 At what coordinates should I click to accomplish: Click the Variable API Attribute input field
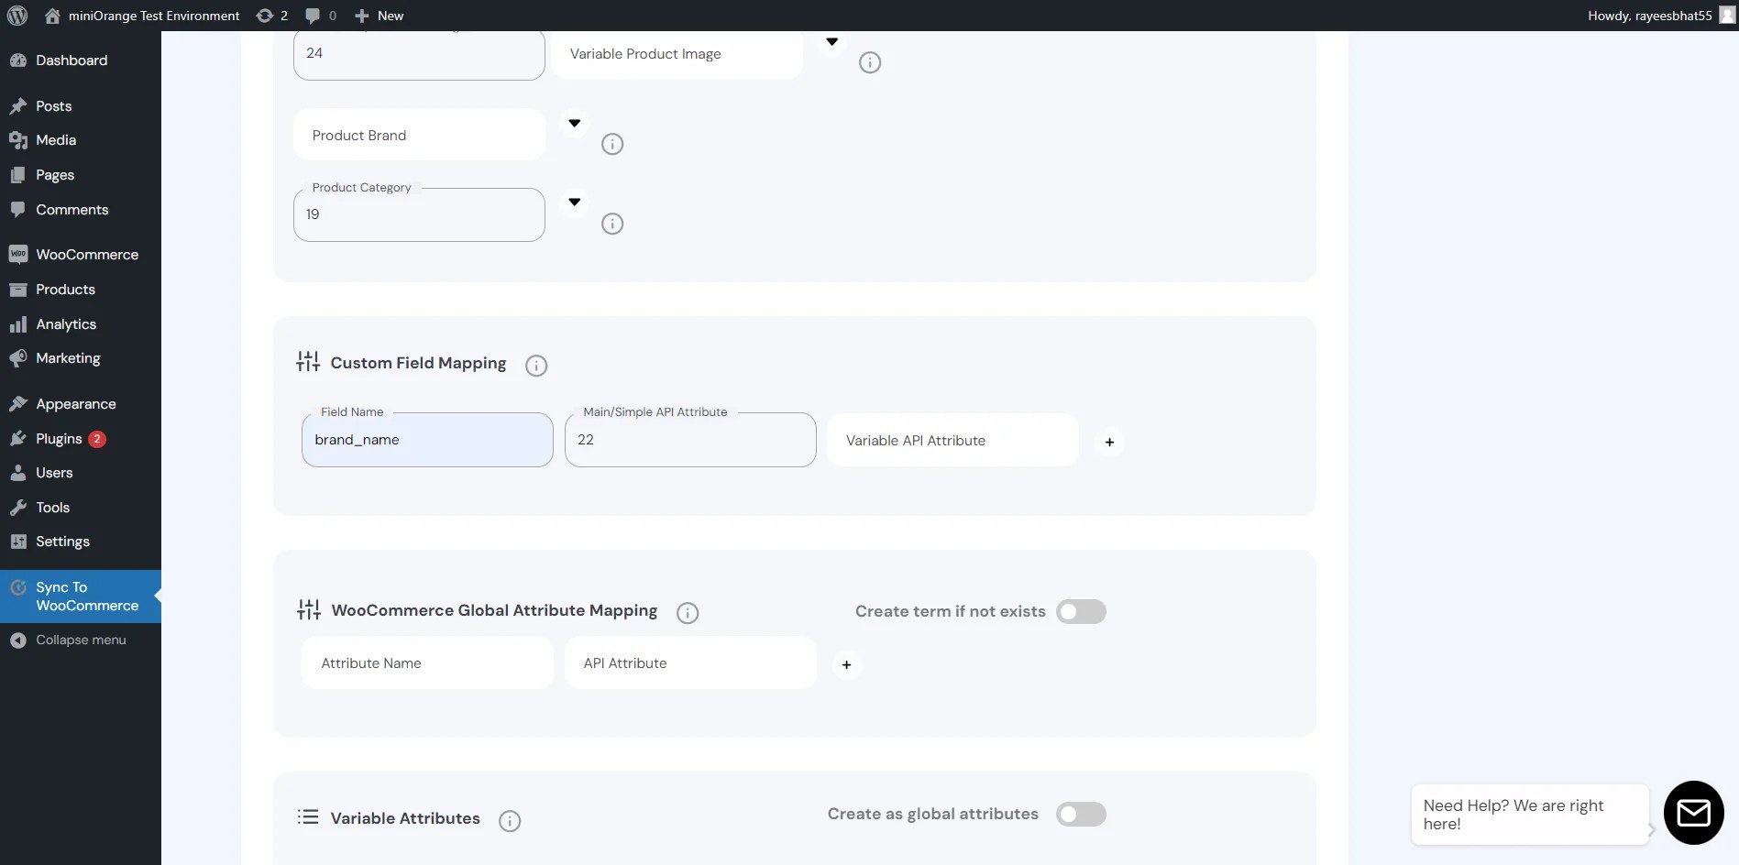tap(952, 441)
